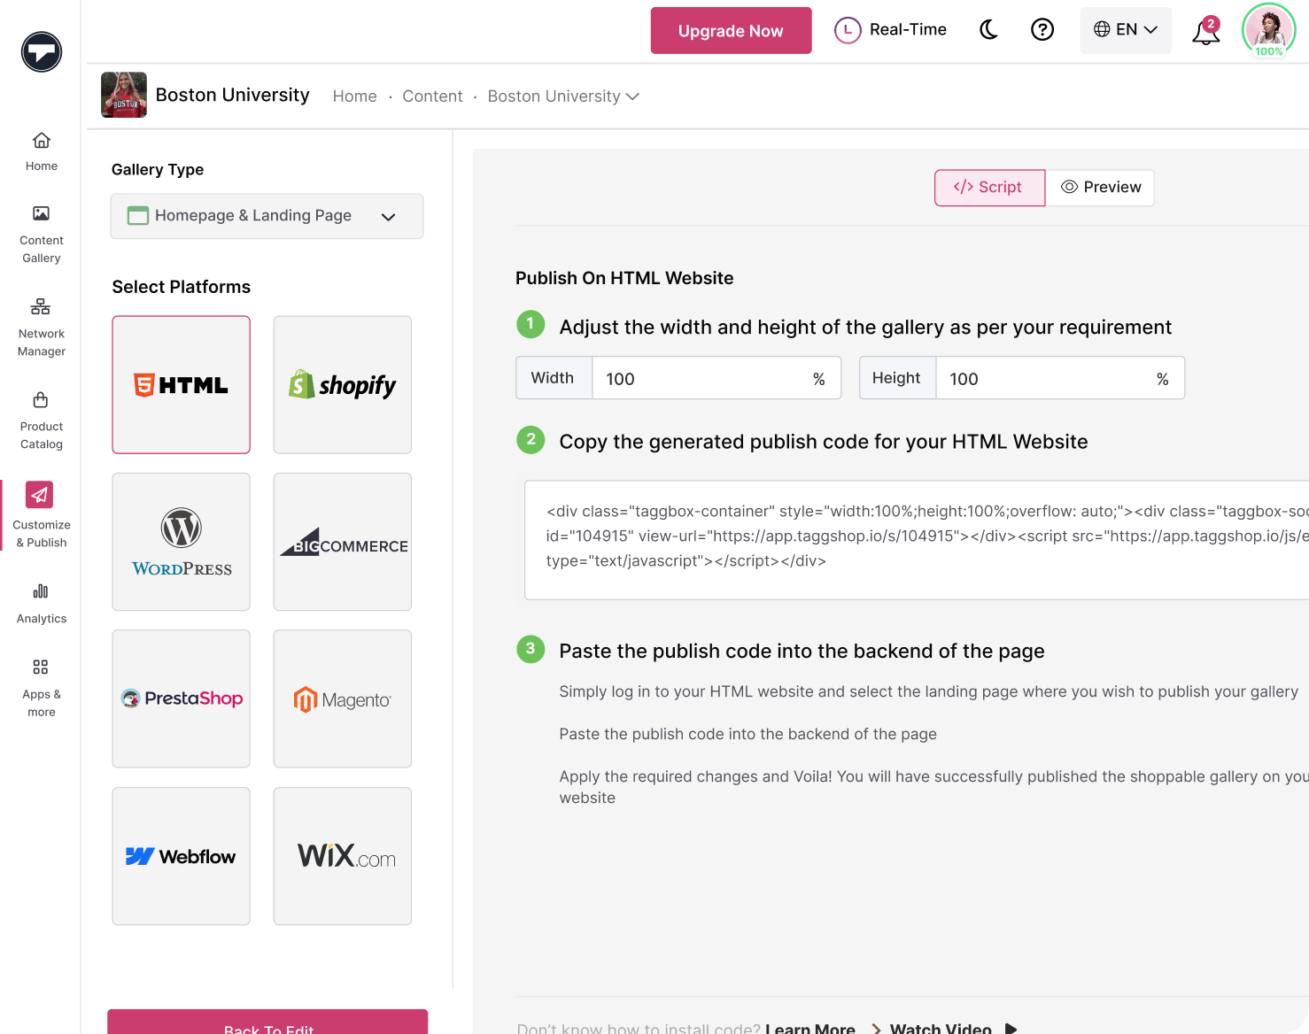Open Analytics in the sidebar
Screen dimensions: 1309x1034
(x=42, y=604)
